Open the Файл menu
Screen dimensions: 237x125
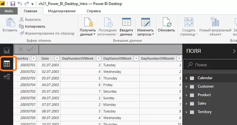[9, 11]
